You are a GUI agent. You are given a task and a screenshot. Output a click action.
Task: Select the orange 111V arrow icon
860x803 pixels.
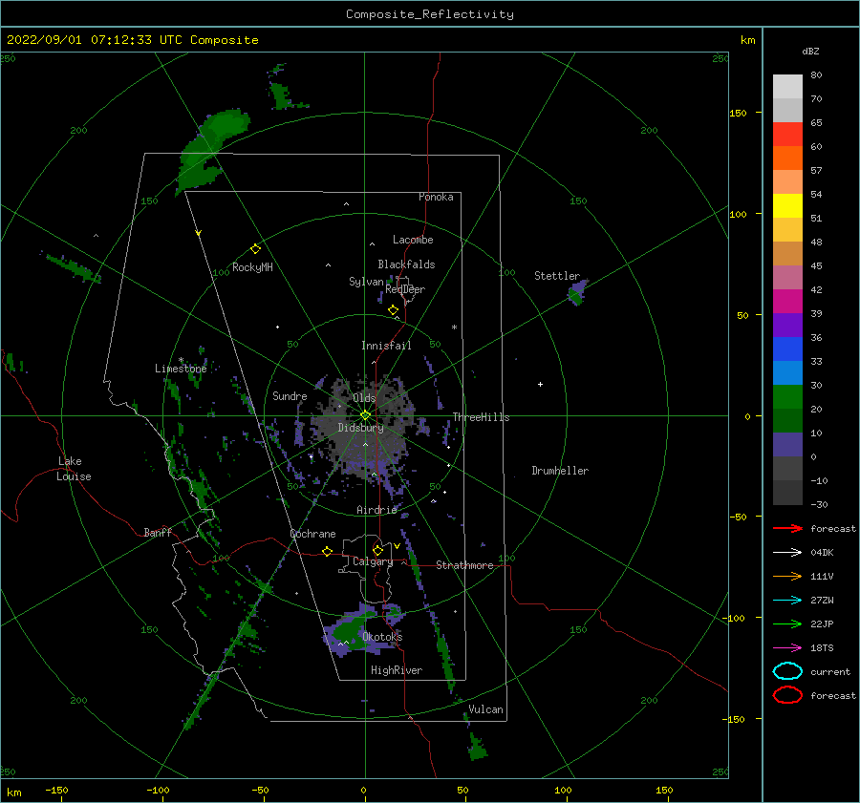pos(787,576)
